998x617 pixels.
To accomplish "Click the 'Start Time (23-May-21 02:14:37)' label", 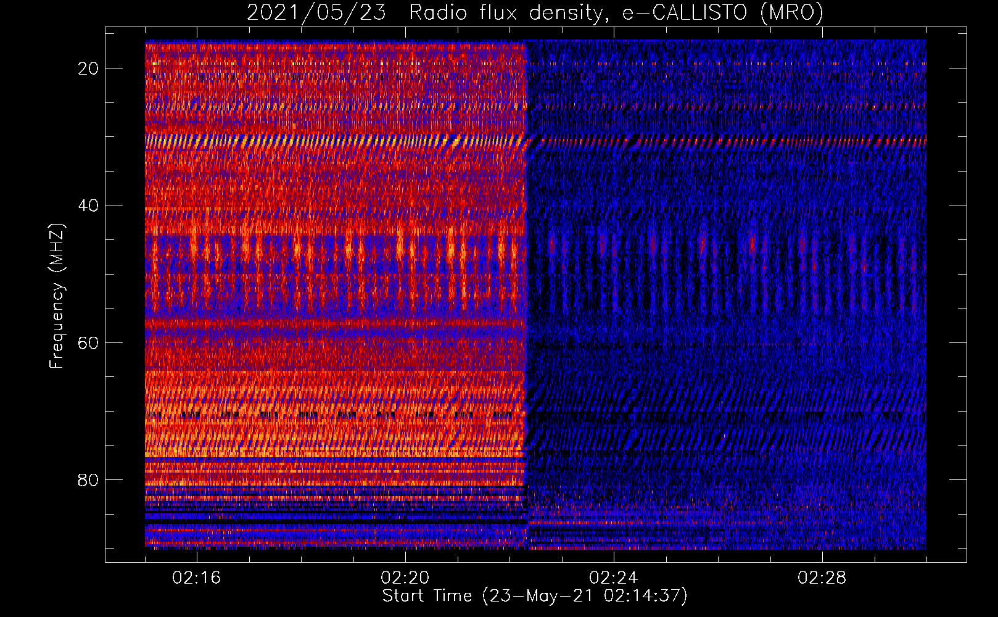I will 535,596.
